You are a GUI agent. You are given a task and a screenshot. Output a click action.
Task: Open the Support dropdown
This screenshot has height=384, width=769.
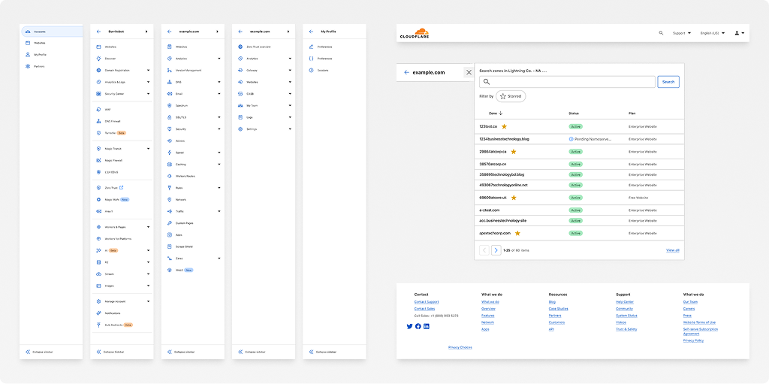click(682, 33)
